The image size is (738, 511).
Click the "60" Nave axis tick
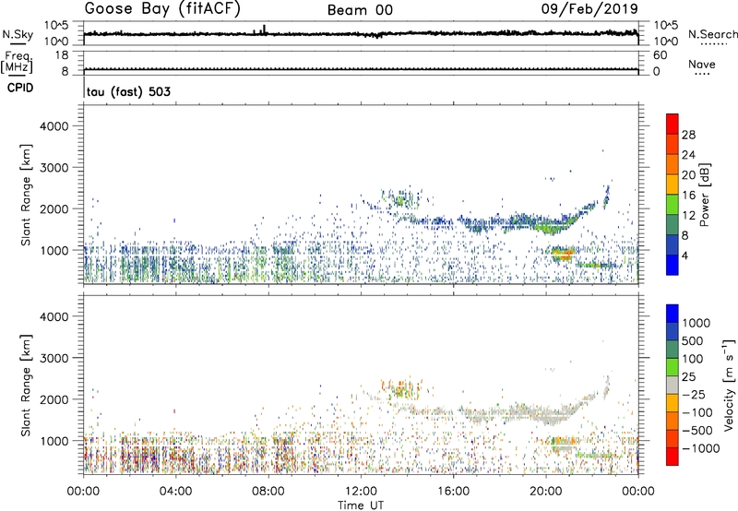pos(661,55)
